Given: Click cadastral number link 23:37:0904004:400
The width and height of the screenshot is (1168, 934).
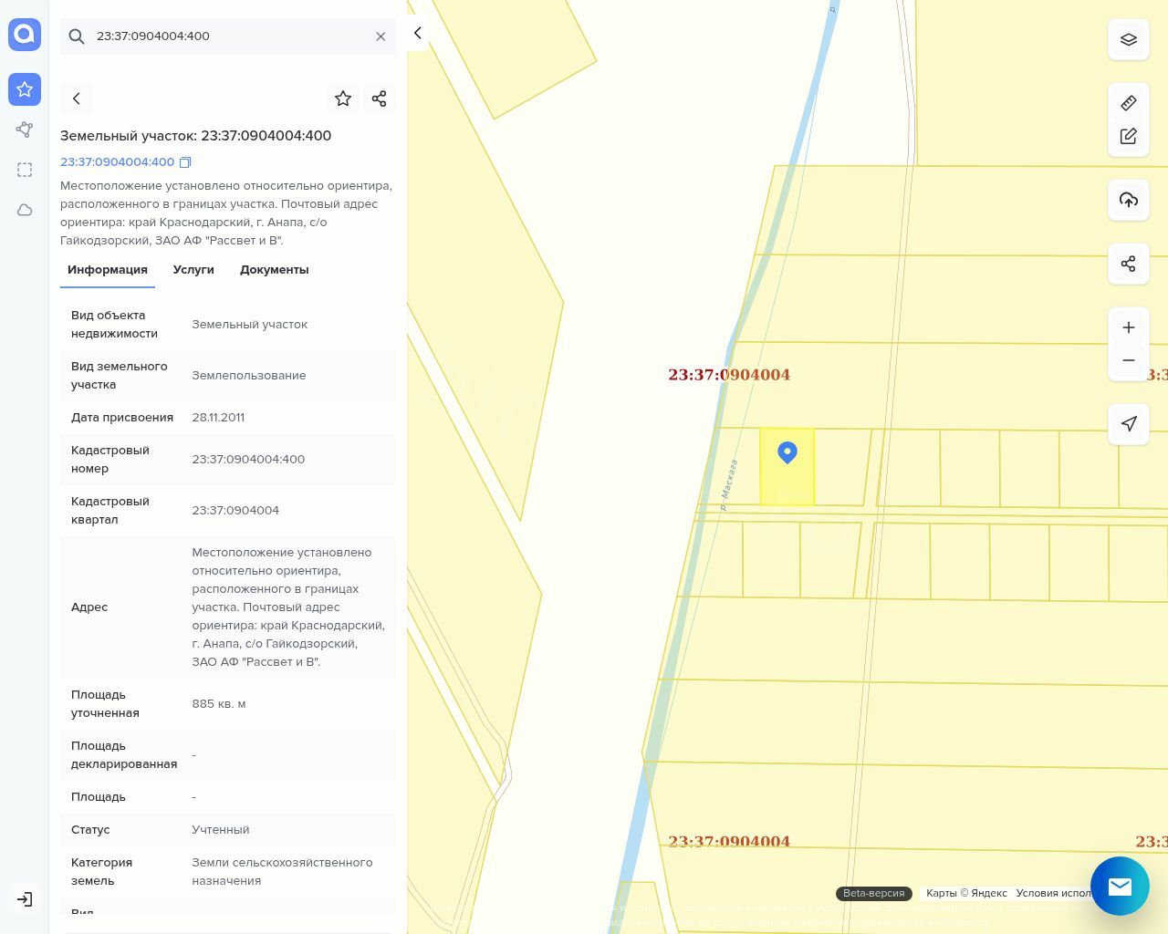Looking at the screenshot, I should click(x=117, y=162).
